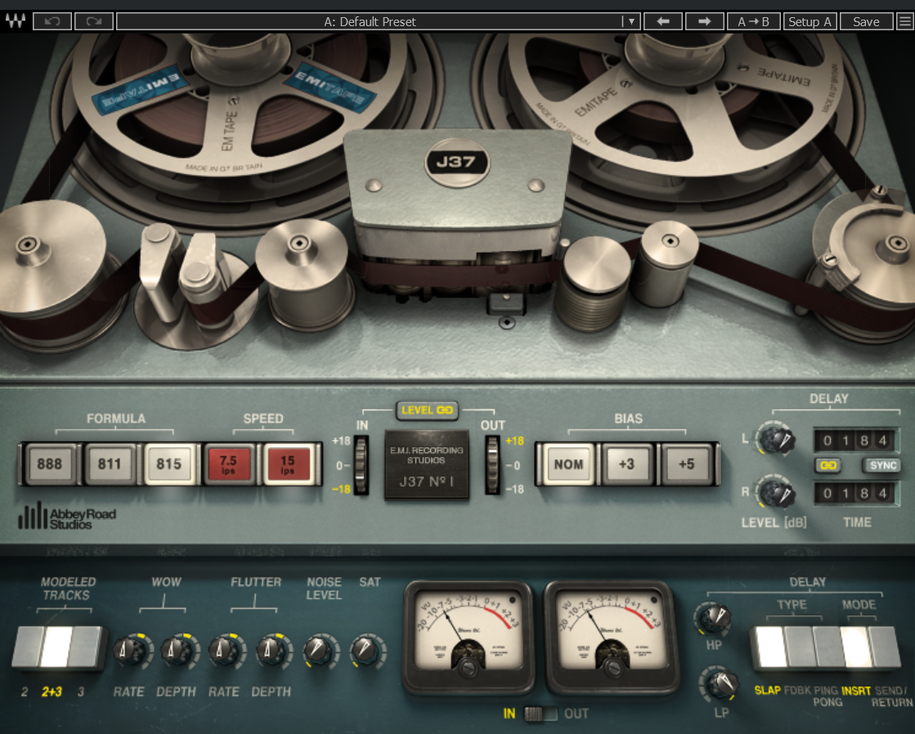Click the Abbey Road Studios logo
Screen dimensions: 915x734
click(x=67, y=517)
